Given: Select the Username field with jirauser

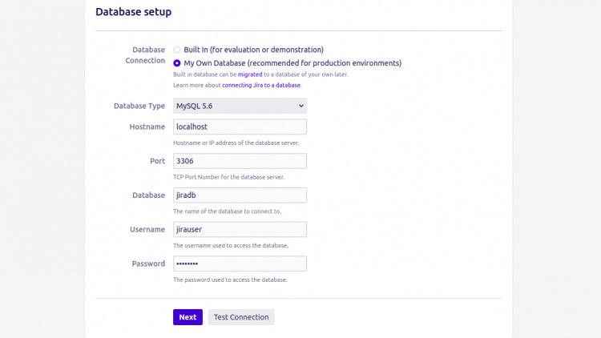Looking at the screenshot, I should coord(240,230).
